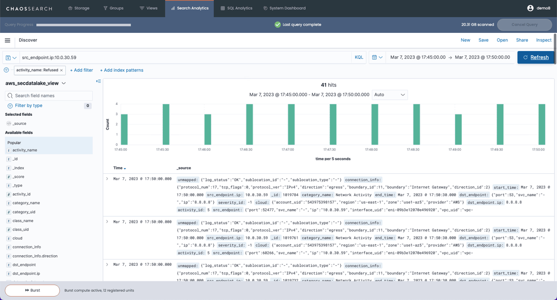Viewport: 557px width, 300px height.
Task: Click the filter options circle icon
Action: tap(6, 70)
